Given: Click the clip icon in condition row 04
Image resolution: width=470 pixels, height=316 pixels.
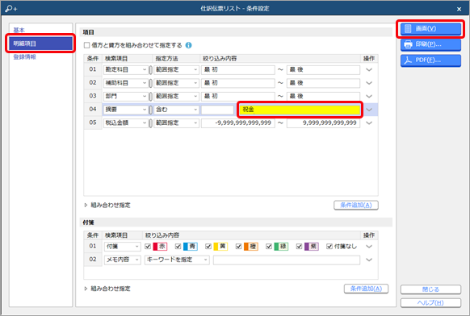Looking at the screenshot, I should point(151,110).
